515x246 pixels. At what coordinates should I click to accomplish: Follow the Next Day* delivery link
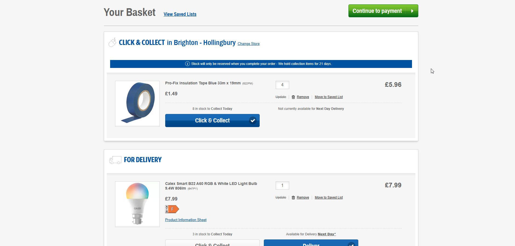coord(327,234)
